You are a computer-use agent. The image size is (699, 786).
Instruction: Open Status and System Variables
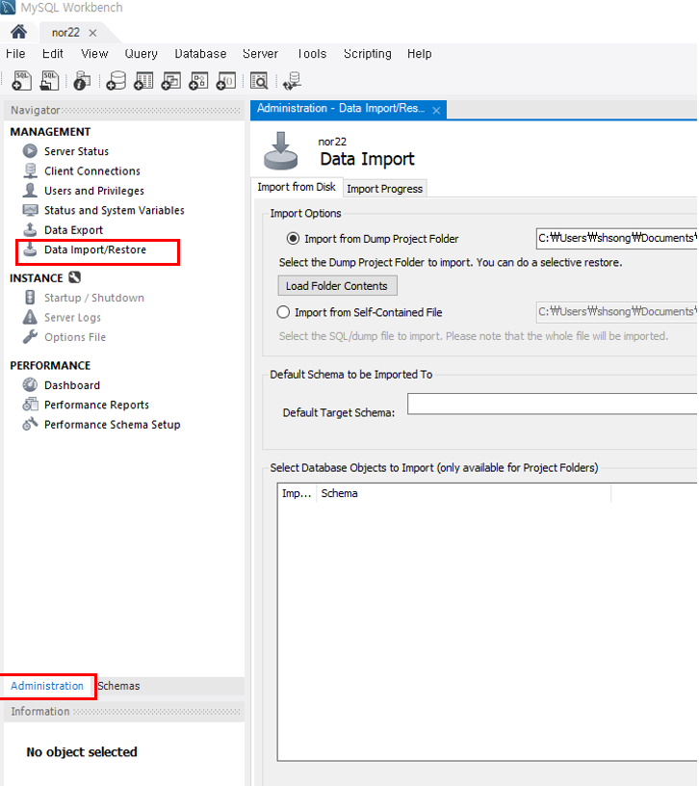(x=115, y=211)
